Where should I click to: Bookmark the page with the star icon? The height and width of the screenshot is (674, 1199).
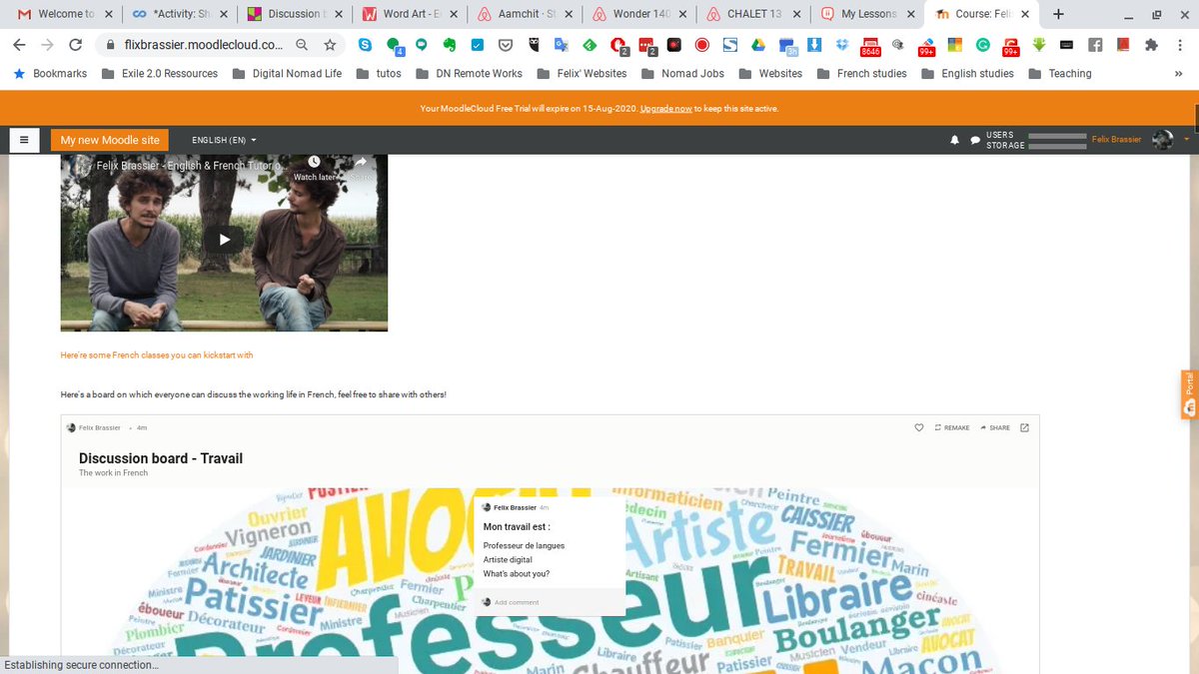330,45
